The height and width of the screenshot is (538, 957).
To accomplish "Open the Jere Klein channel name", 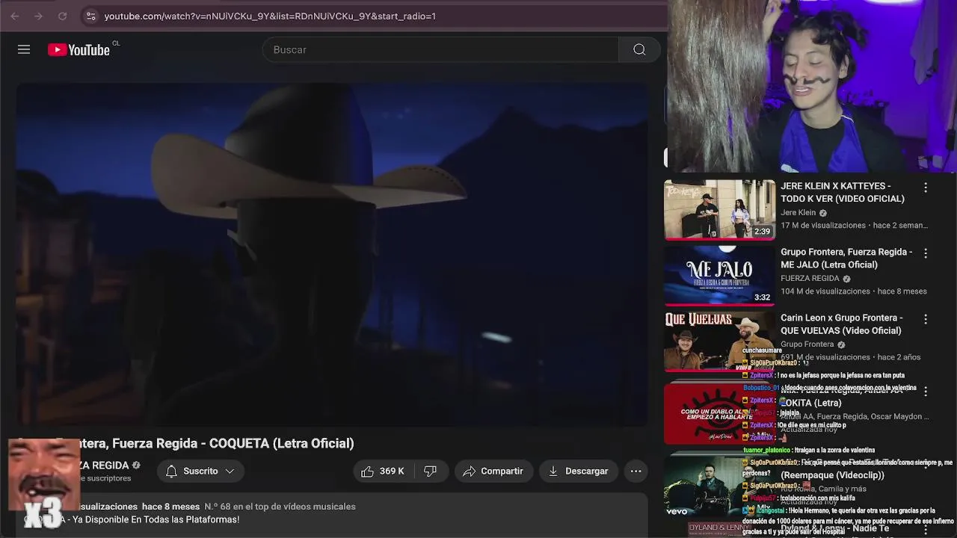I will (x=798, y=213).
